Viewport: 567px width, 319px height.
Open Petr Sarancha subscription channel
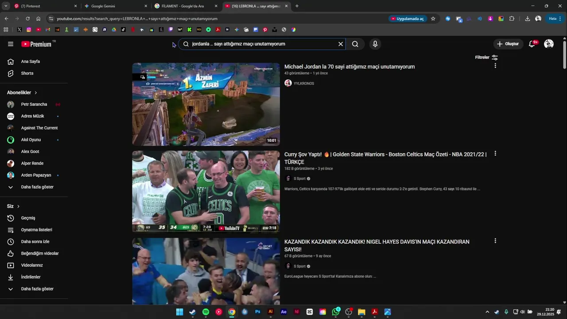coord(34,105)
